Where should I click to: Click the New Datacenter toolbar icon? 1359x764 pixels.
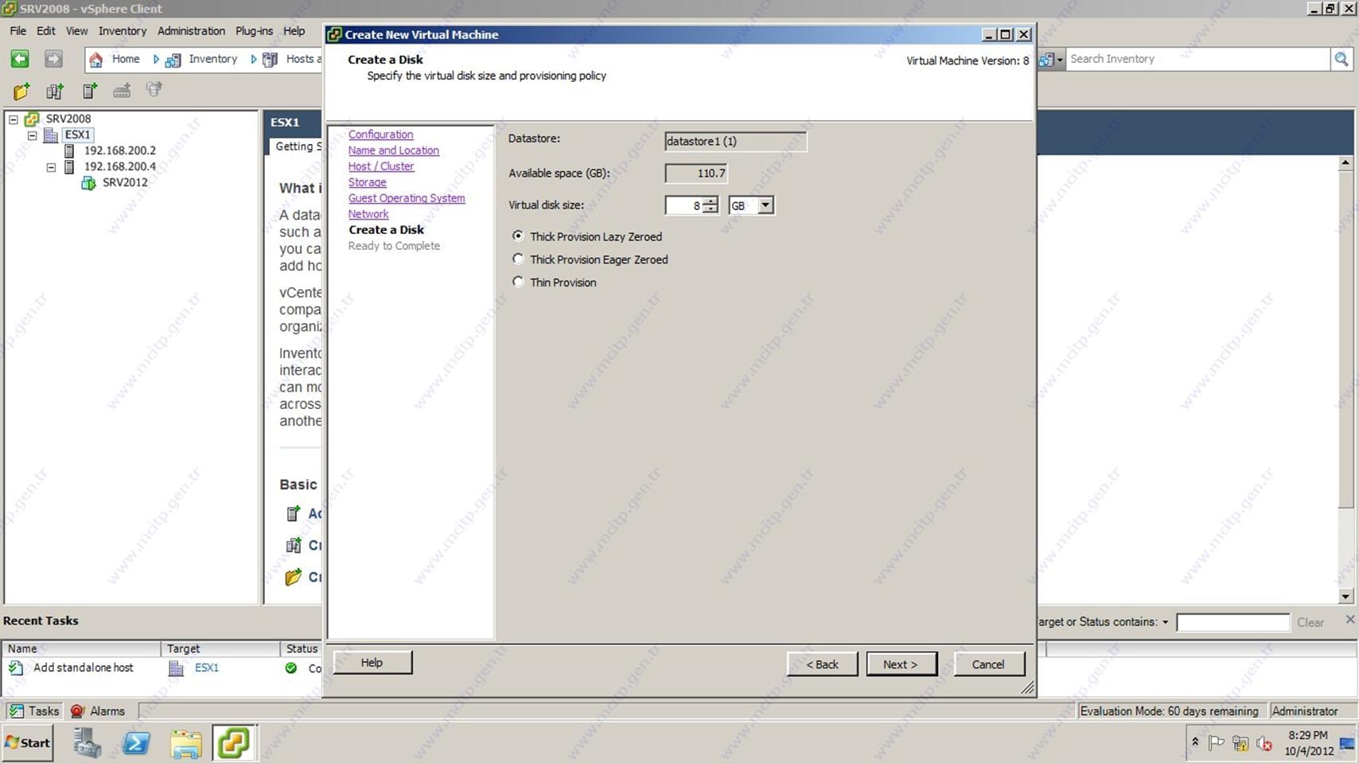coord(54,91)
